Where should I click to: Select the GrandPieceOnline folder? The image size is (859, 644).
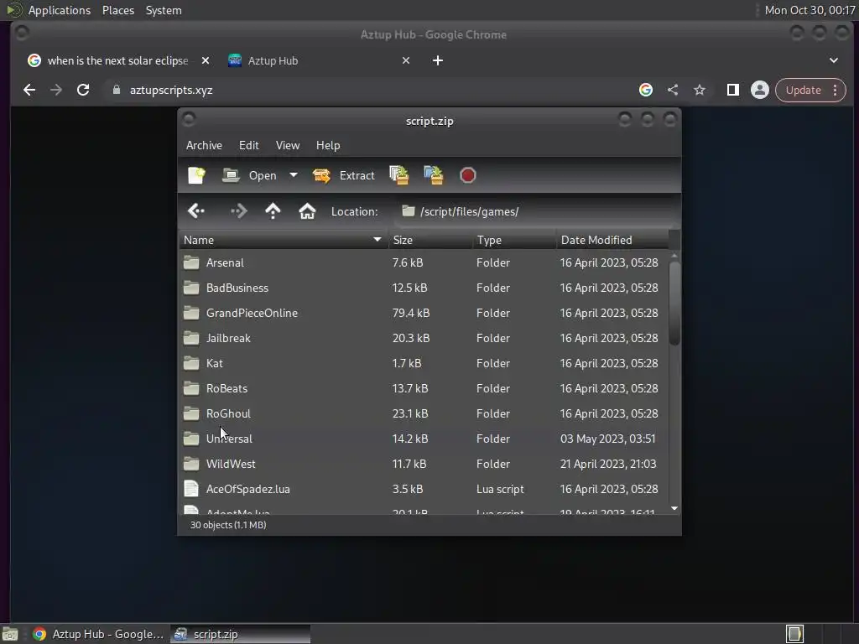424,314
